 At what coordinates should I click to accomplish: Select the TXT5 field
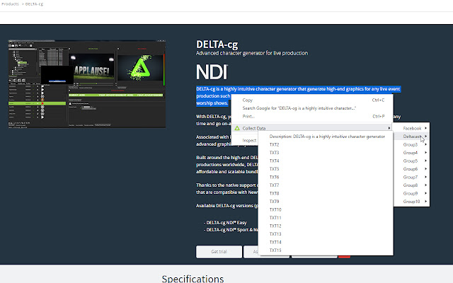326,168
